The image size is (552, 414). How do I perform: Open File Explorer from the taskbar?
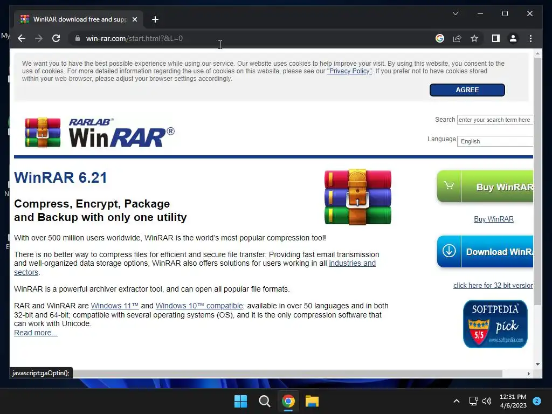click(312, 401)
